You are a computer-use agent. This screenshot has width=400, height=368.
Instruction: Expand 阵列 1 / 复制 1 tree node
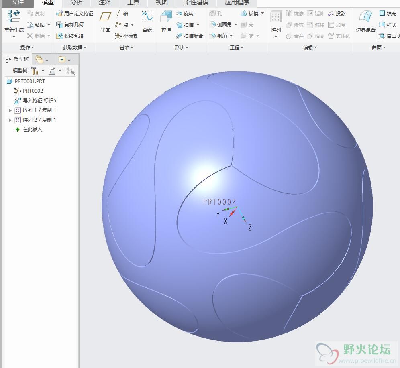pos(10,110)
